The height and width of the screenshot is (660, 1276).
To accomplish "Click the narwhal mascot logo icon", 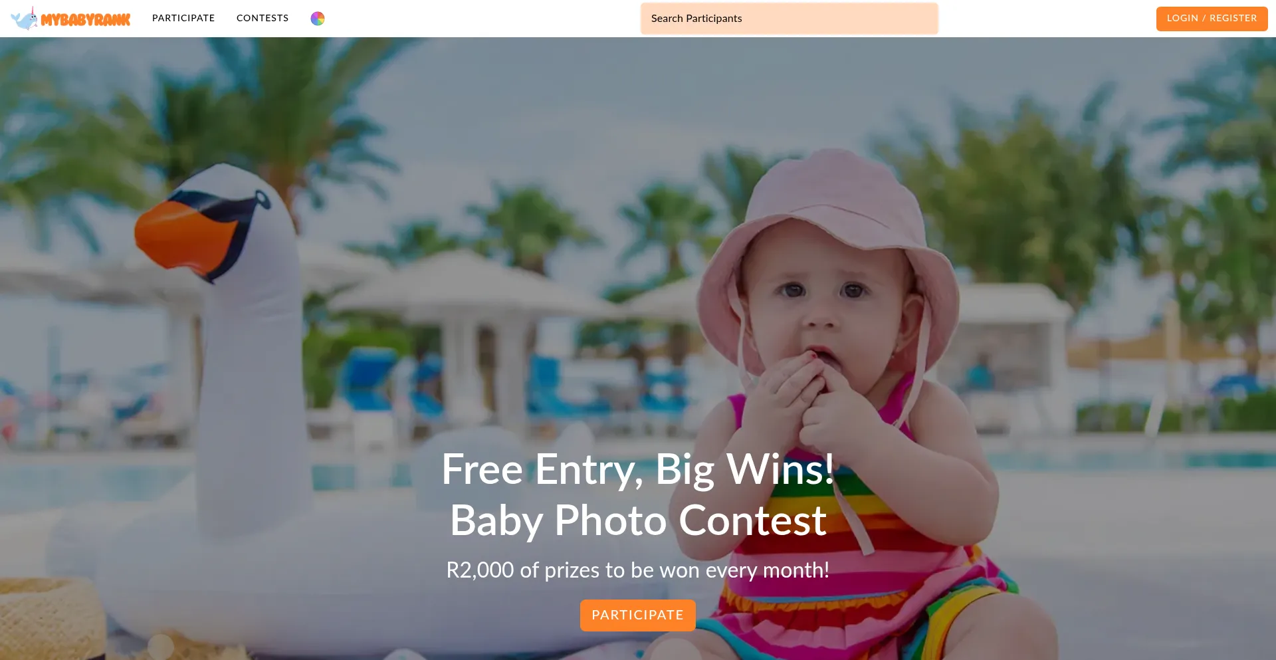I will click(x=25, y=18).
